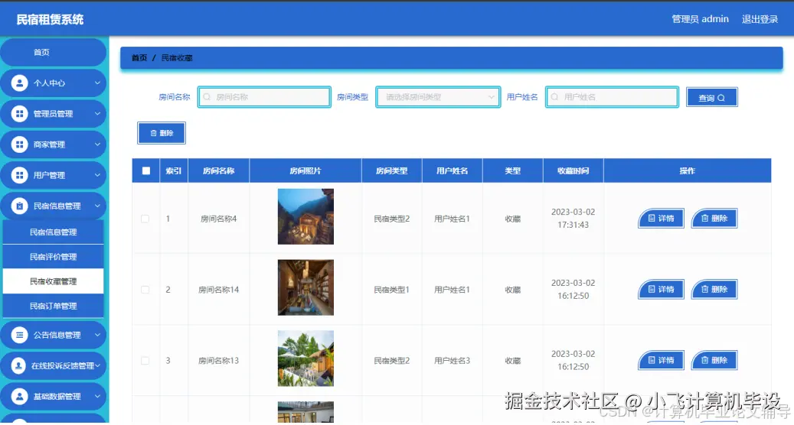Select the 民宿收藏管理 submenu item
The image size is (794, 425).
click(53, 281)
